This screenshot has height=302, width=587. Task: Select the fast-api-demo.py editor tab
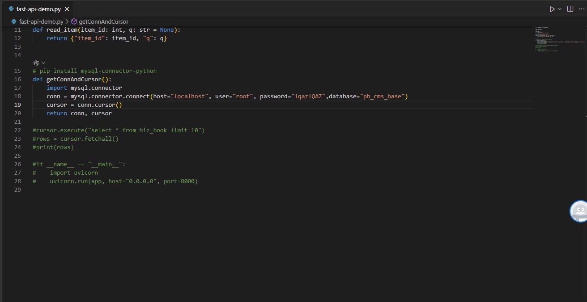click(x=38, y=9)
